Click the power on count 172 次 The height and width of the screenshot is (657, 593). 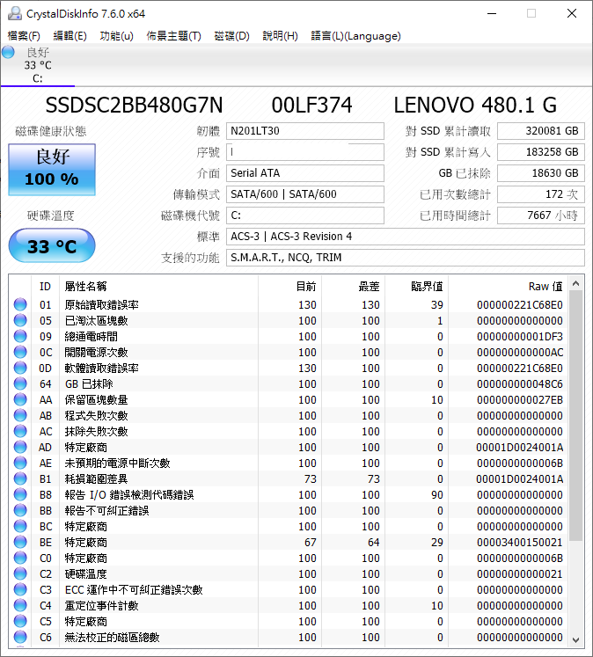tap(541, 194)
